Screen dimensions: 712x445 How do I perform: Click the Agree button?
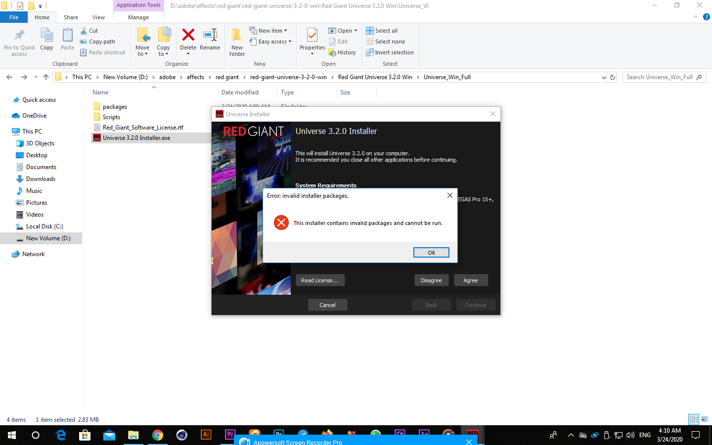471,280
